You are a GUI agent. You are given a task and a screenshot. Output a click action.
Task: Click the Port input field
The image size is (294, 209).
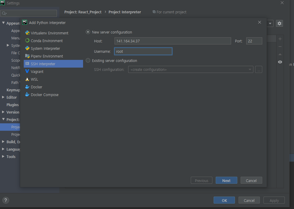pos(254,41)
